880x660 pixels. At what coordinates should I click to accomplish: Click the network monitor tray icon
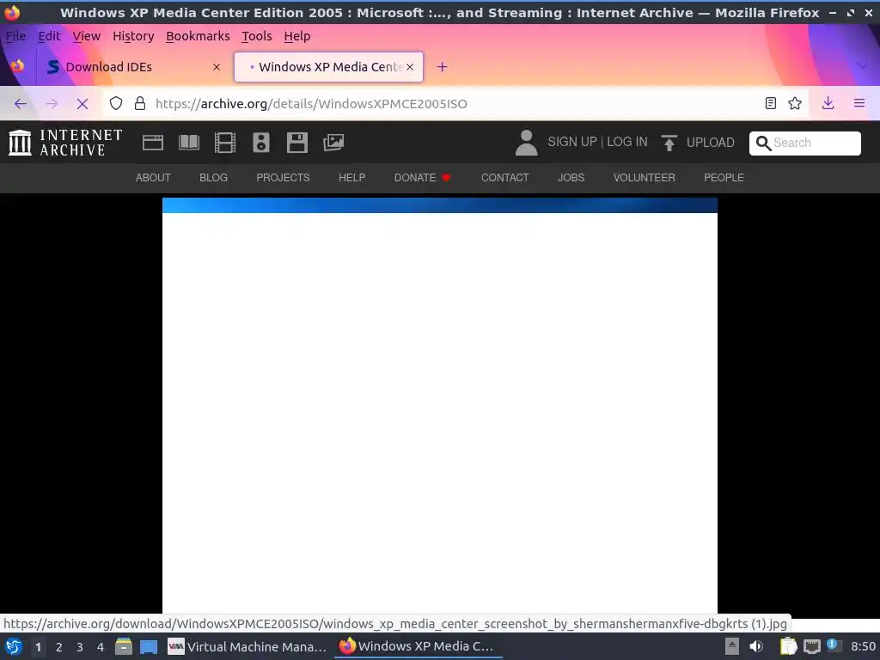pyautogui.click(x=812, y=646)
